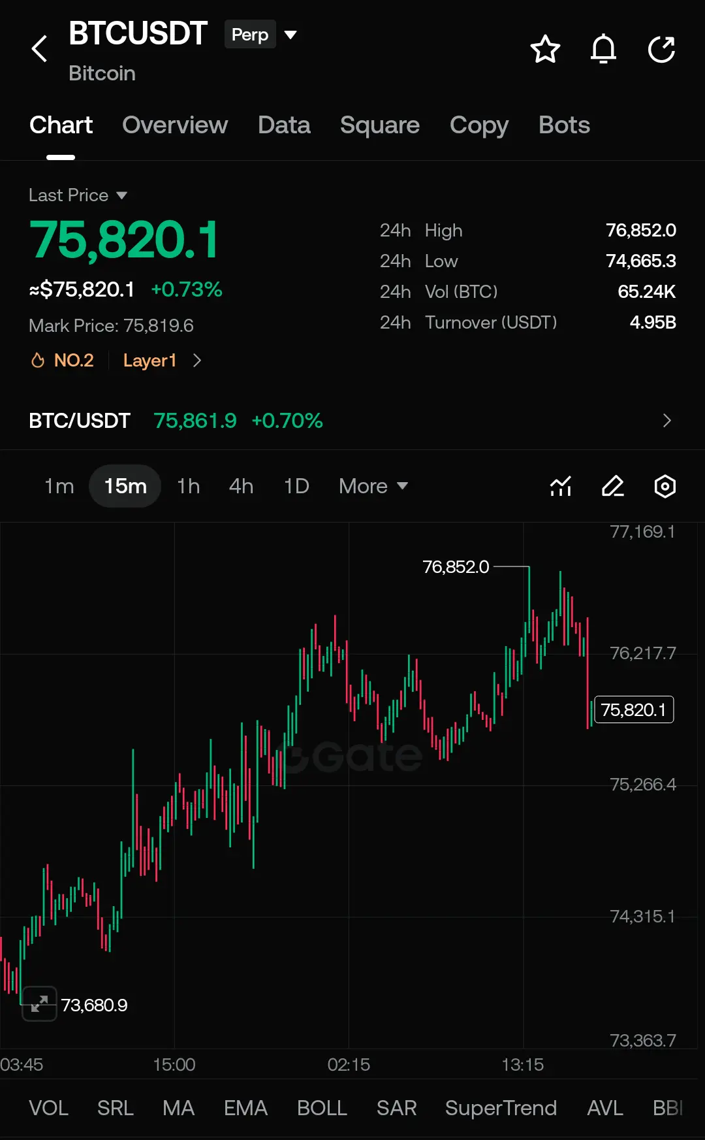Tap the +0.73% change value
705x1140 pixels.
click(187, 289)
